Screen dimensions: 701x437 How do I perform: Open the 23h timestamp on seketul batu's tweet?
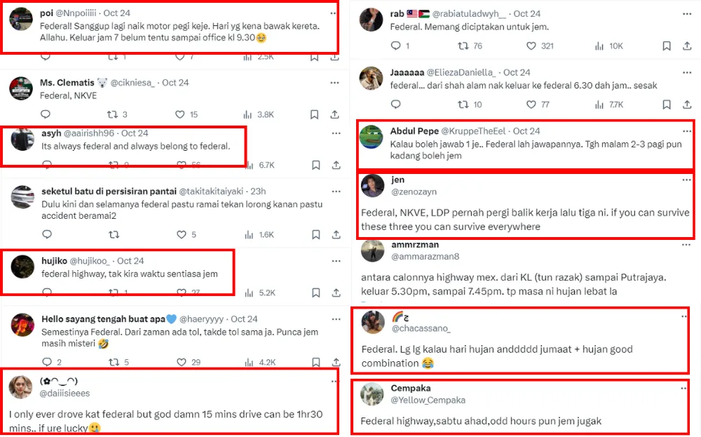[x=259, y=191]
